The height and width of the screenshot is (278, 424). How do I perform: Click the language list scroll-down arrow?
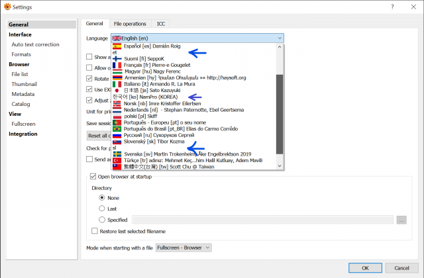(280, 166)
